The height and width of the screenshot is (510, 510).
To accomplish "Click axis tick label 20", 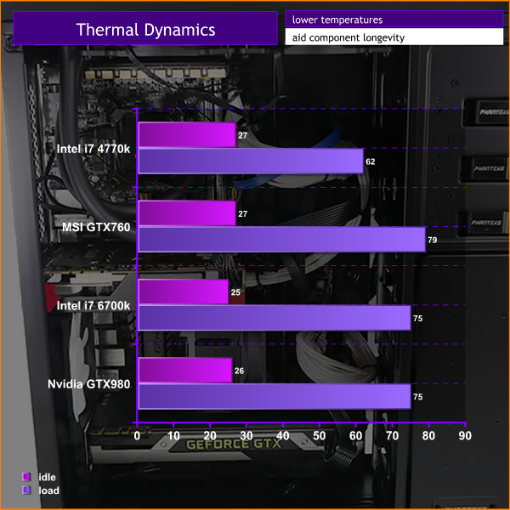I will point(210,435).
